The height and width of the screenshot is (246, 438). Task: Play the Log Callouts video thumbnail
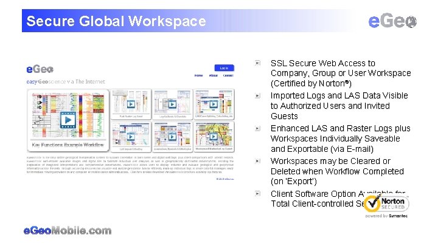(x=172, y=104)
